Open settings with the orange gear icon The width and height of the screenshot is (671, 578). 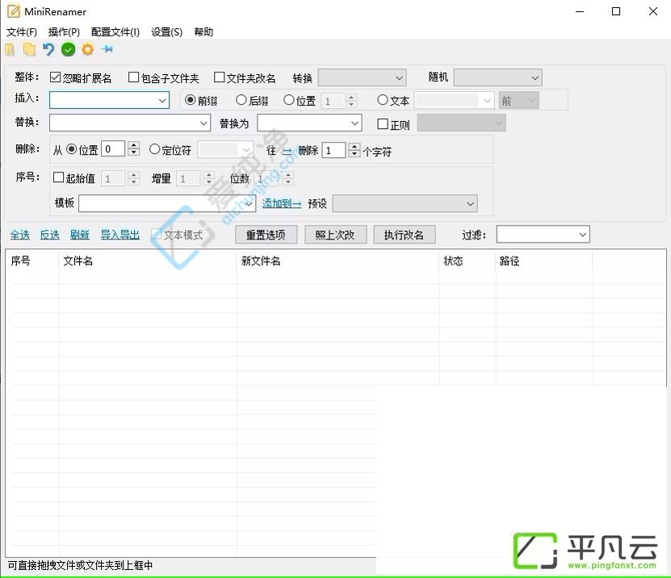[88, 49]
